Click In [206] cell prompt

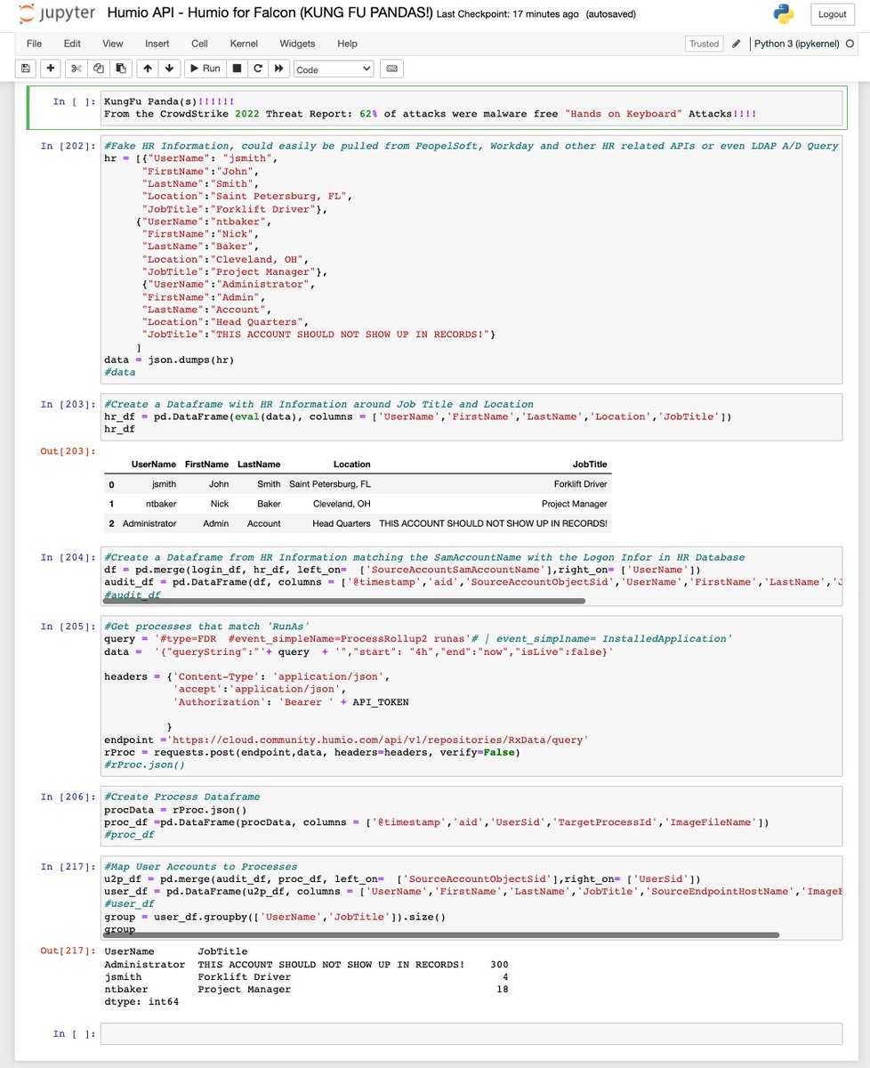click(67, 797)
